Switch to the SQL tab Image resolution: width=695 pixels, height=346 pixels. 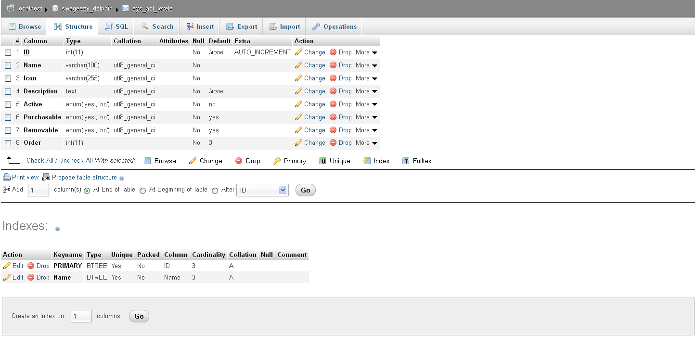[x=116, y=27]
